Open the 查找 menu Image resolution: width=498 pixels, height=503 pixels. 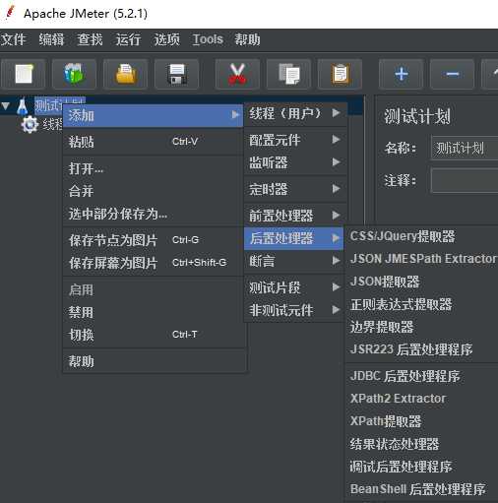pyautogui.click(x=90, y=39)
